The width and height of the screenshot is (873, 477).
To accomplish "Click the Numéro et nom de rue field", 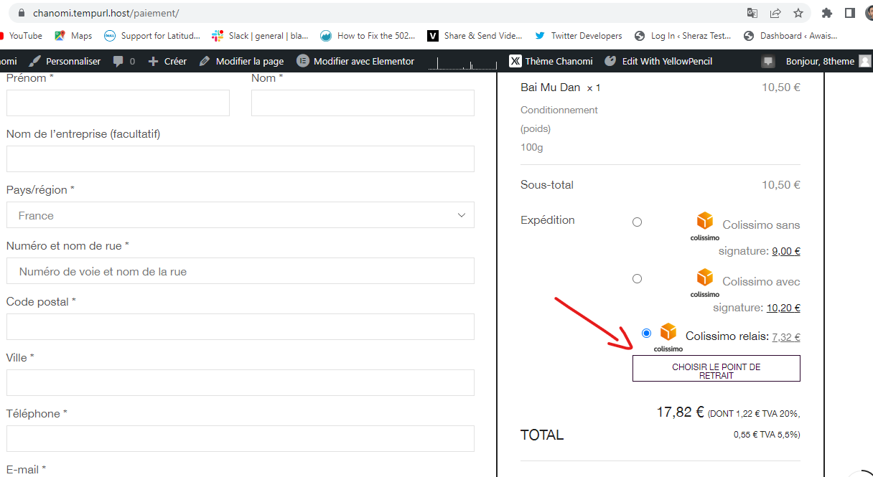I will pyautogui.click(x=241, y=271).
